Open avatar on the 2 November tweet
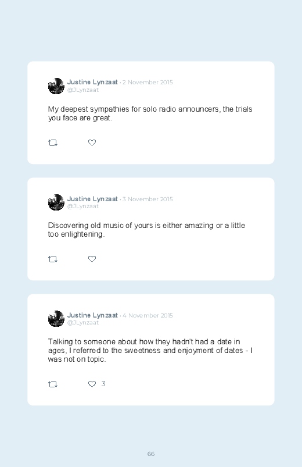This screenshot has width=302, height=467. coord(56,86)
